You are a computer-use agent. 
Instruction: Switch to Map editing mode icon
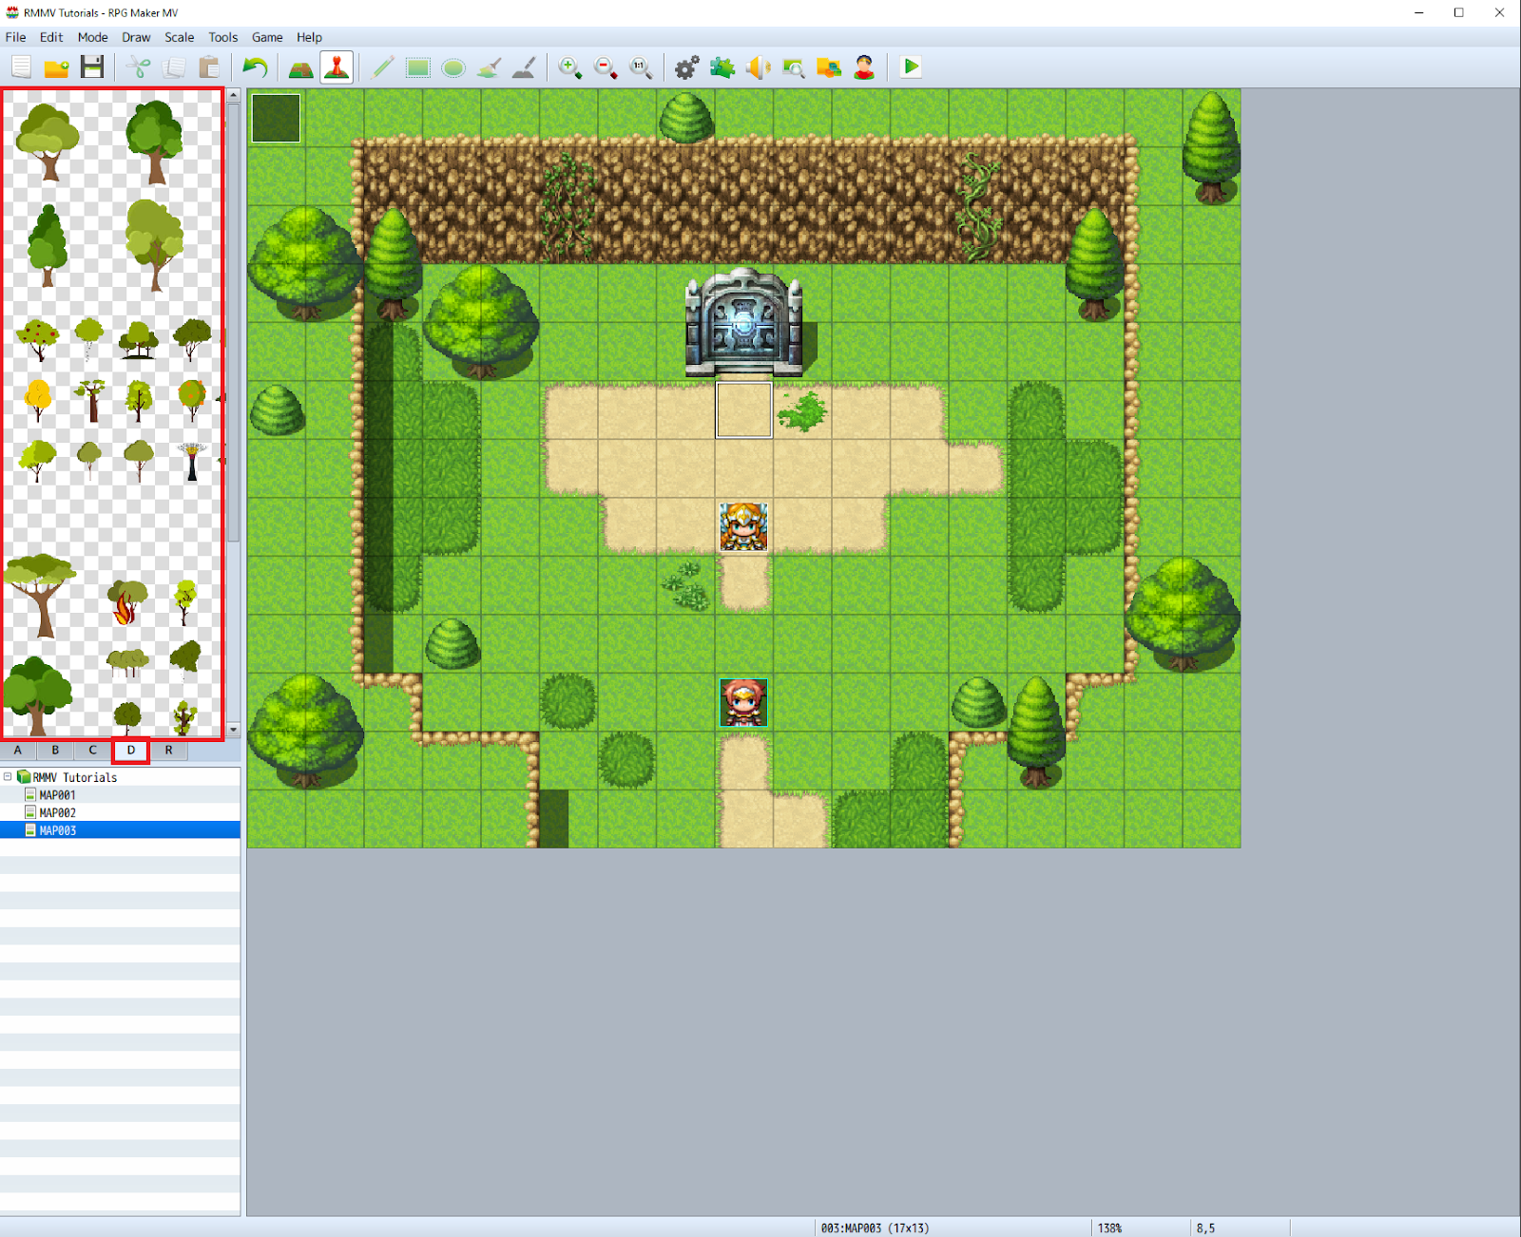pos(301,67)
